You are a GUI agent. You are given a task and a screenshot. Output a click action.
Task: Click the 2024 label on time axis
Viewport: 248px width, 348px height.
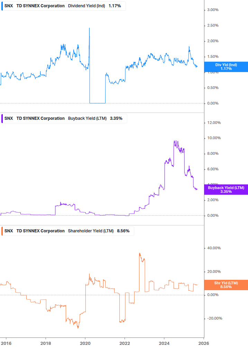[164, 343]
